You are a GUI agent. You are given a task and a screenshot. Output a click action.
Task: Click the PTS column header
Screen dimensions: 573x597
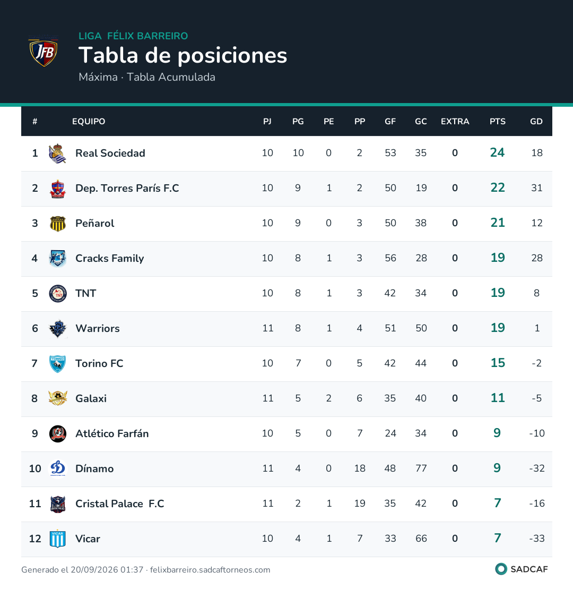tap(497, 122)
